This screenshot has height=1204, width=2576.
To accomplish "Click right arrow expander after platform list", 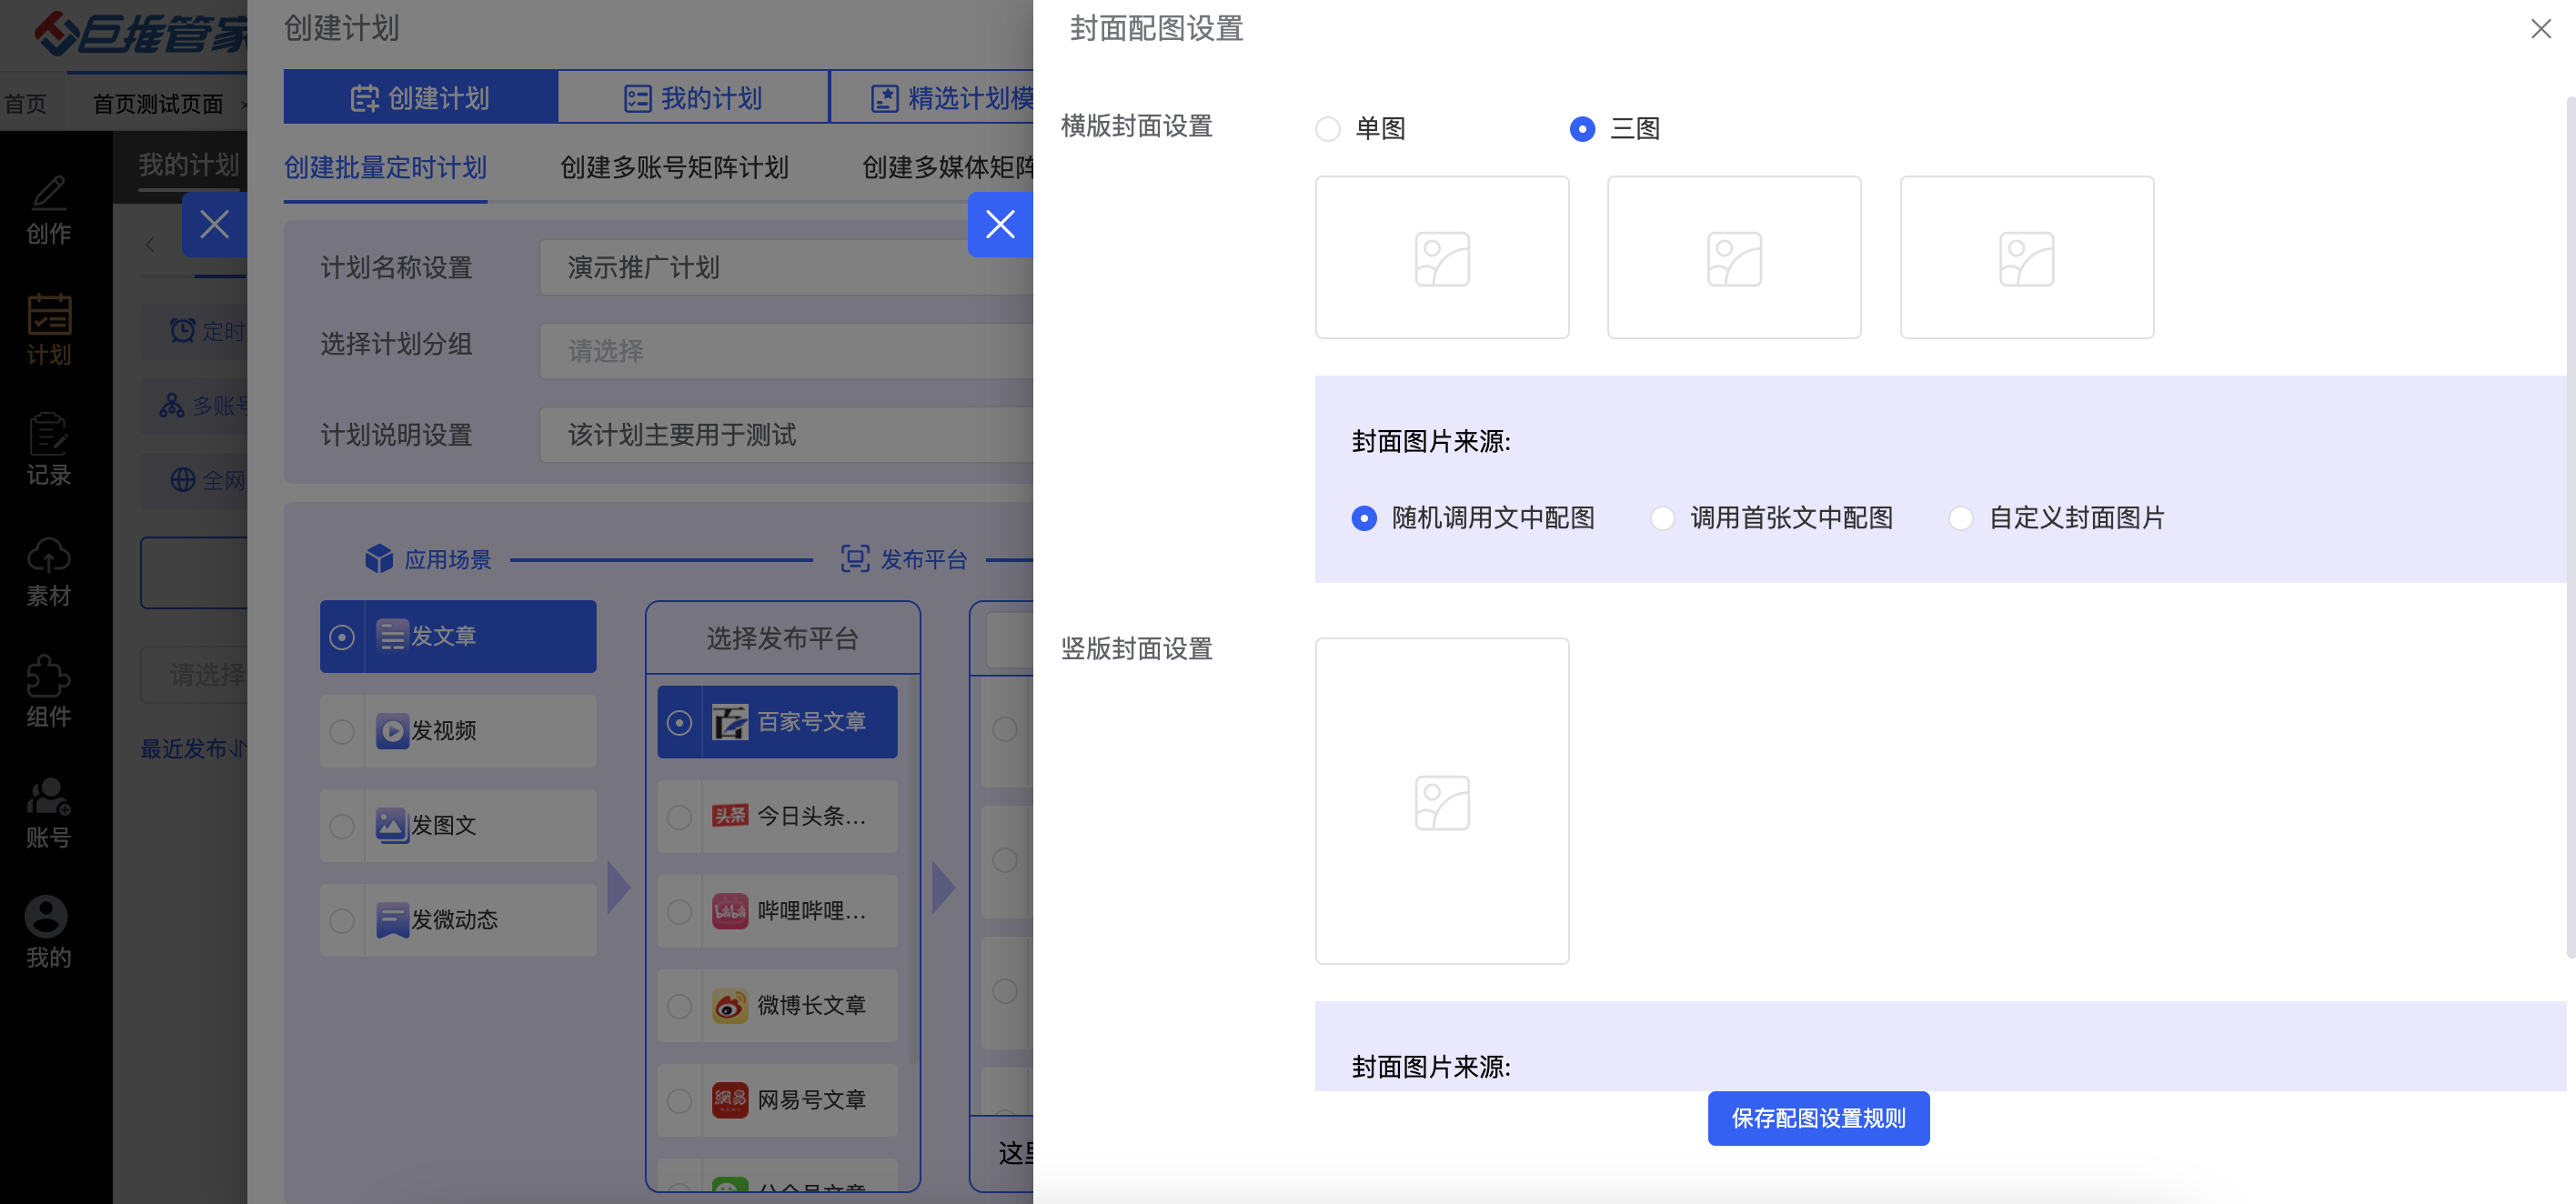I will 942,887.
